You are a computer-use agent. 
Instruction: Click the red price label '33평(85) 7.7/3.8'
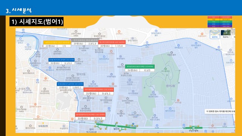112,44
